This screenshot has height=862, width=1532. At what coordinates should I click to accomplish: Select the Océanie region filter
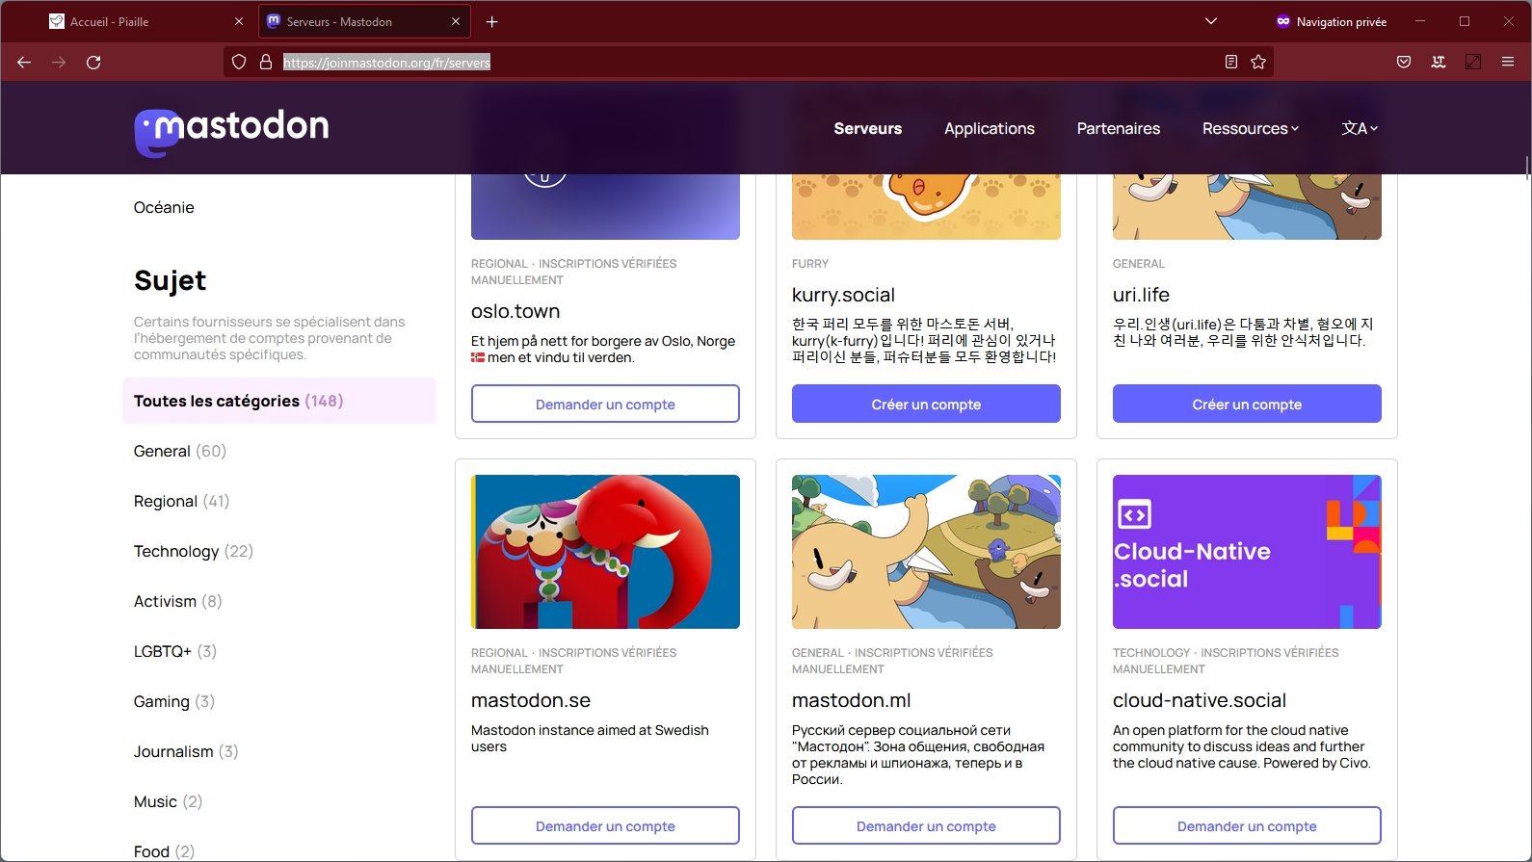point(164,207)
